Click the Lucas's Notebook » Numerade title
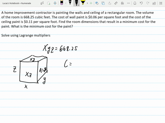The height and width of the screenshot is (123, 165). click(x=17, y=3)
